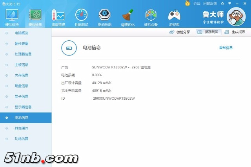Click the 完全充电容量 label

click(x=71, y=91)
